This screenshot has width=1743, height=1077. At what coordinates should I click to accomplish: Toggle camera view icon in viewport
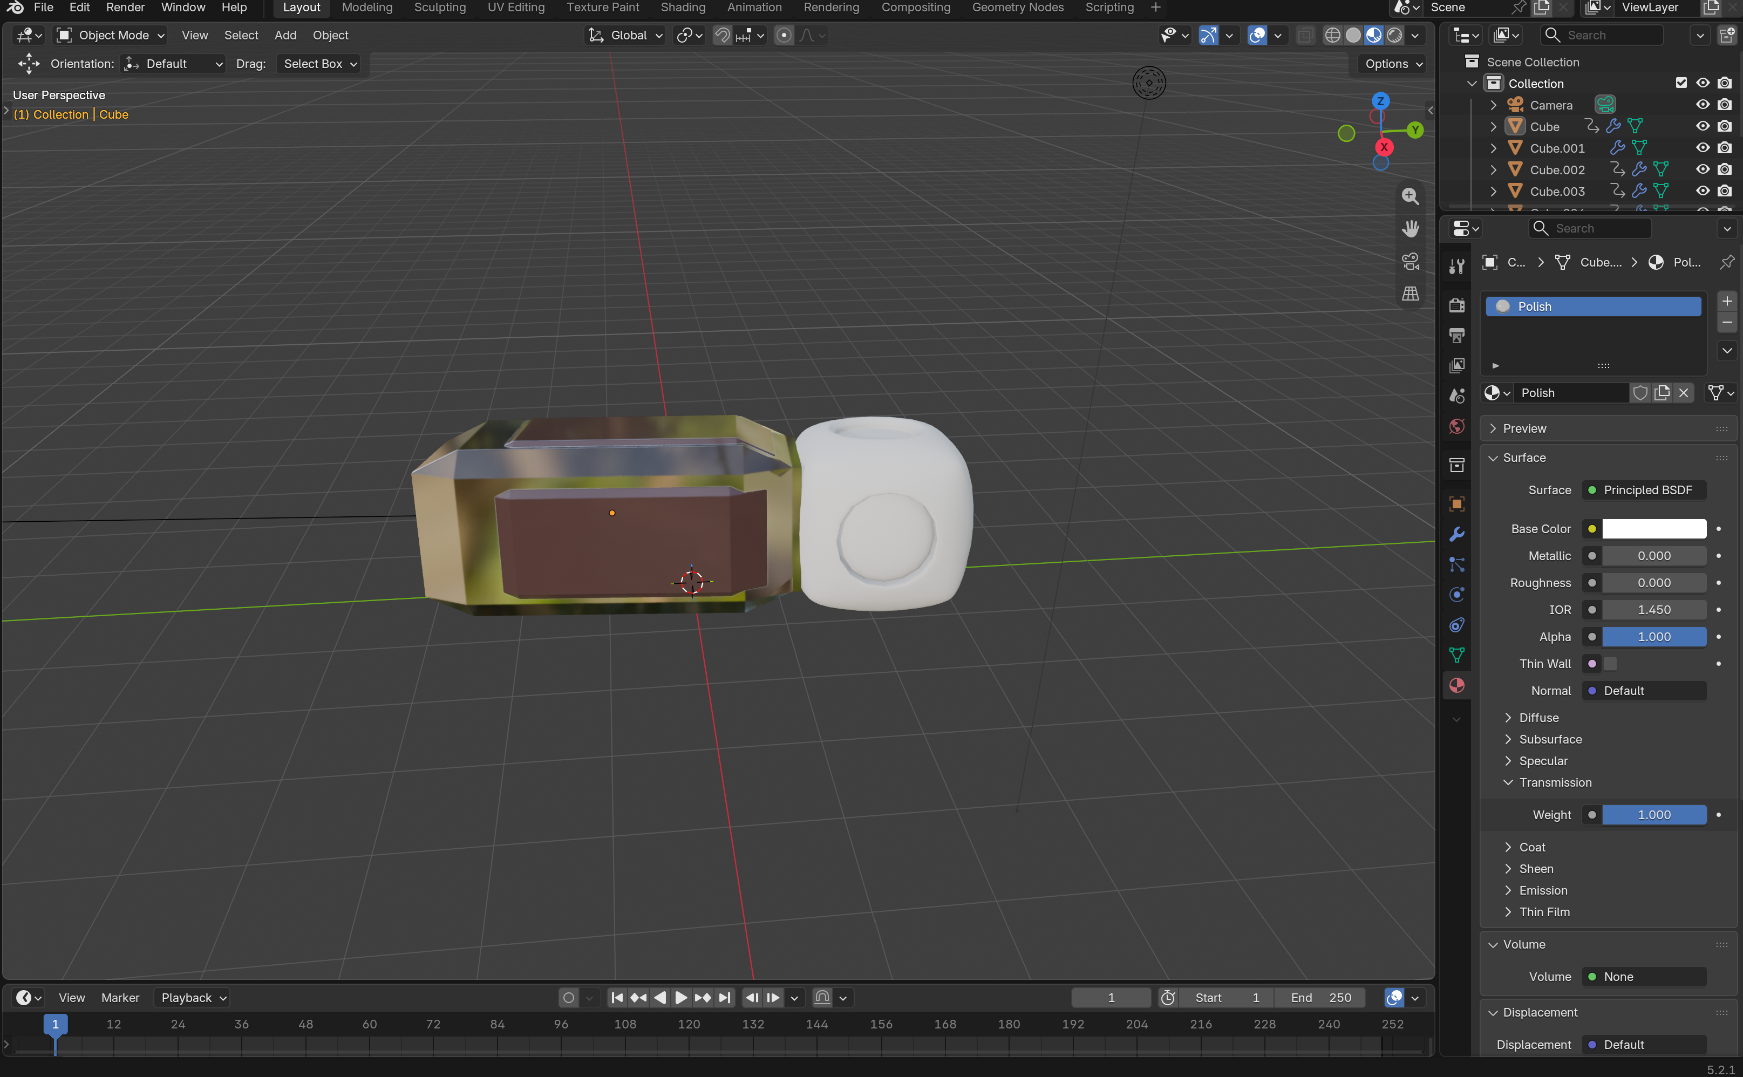[x=1410, y=261]
